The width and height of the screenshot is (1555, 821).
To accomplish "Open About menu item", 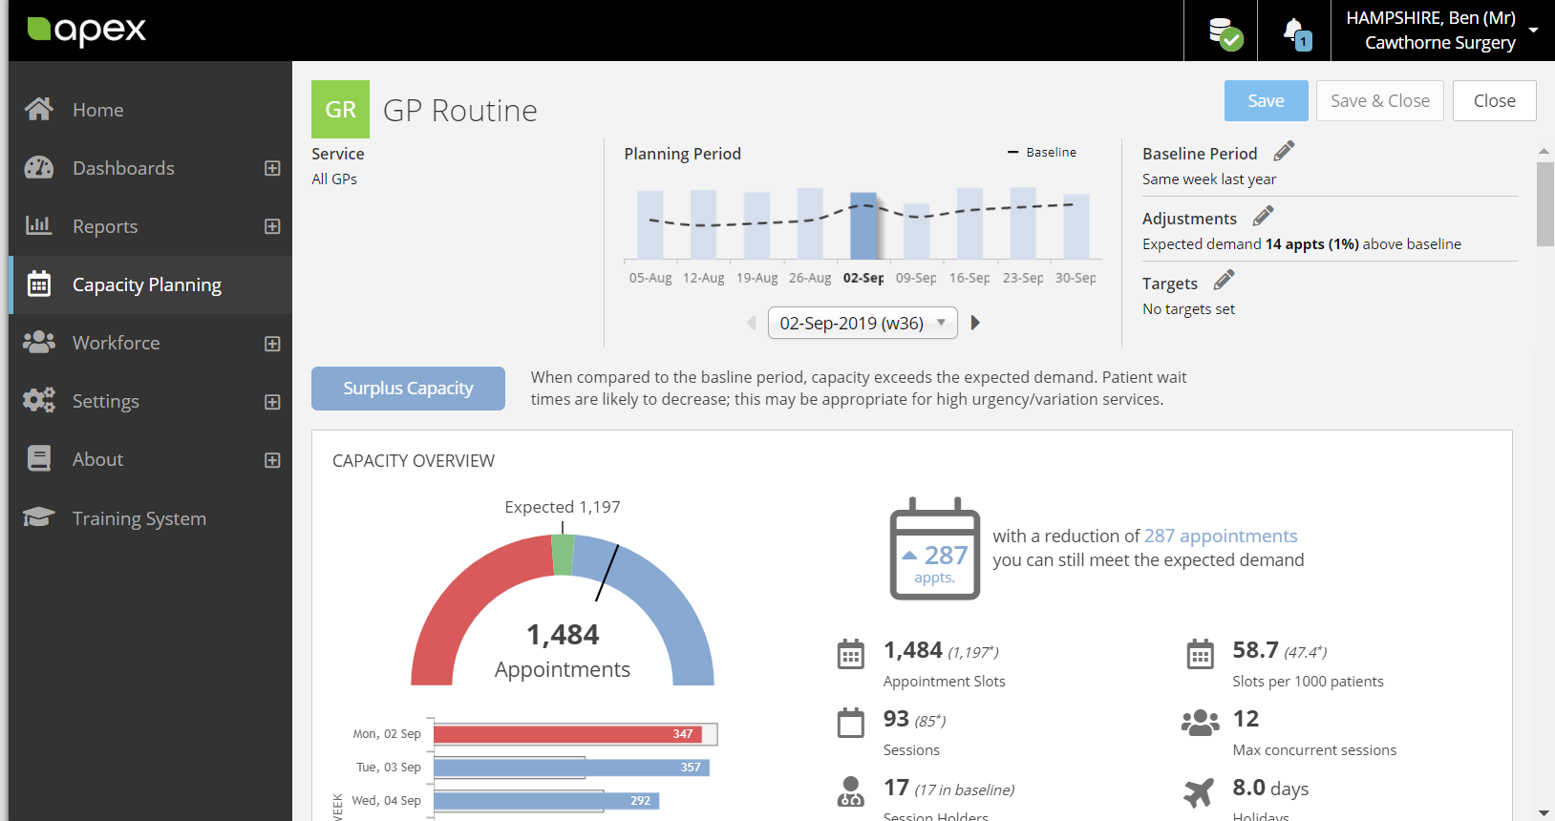I will point(150,459).
